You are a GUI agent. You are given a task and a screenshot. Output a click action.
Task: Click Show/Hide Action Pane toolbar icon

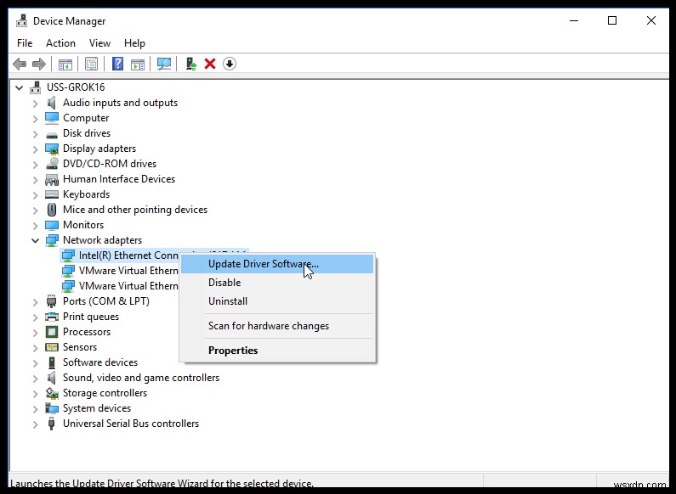[x=138, y=65]
